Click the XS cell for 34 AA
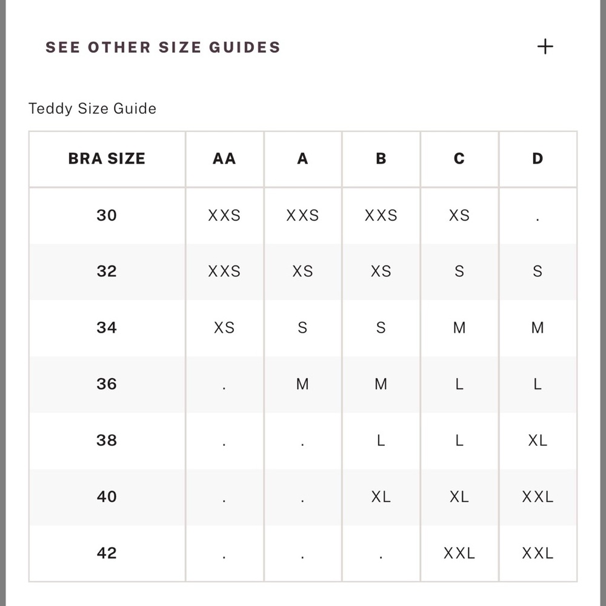606x606 pixels. (x=224, y=328)
